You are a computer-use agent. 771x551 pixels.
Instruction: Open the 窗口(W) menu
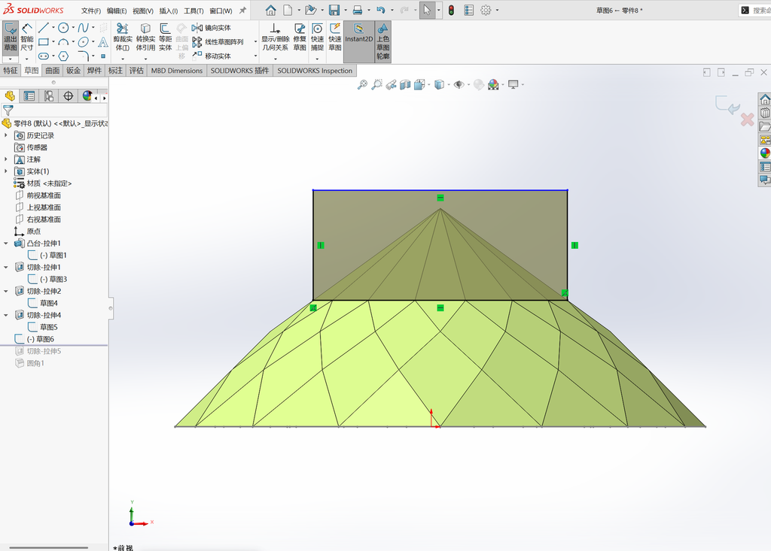pos(221,11)
